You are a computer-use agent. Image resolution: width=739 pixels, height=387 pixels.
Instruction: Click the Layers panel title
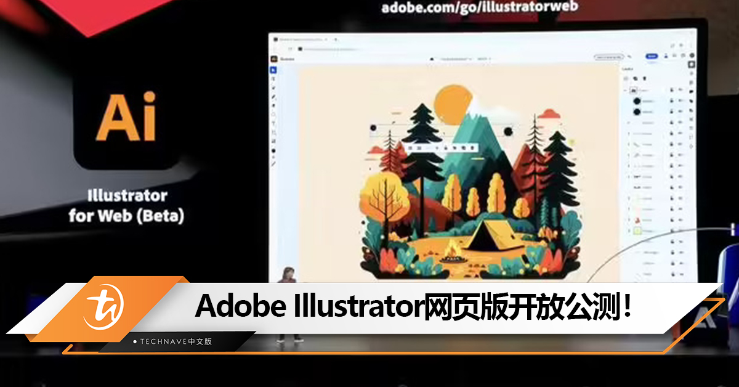pos(628,69)
